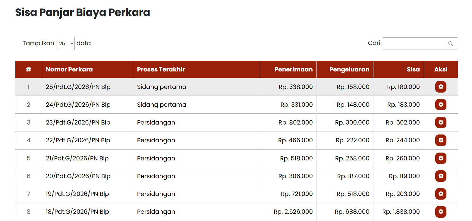Screen dimensions: 472x221
Task: Click gear icon for case 23/Pdt.G/2026/PN Blp
Action: click(x=441, y=122)
